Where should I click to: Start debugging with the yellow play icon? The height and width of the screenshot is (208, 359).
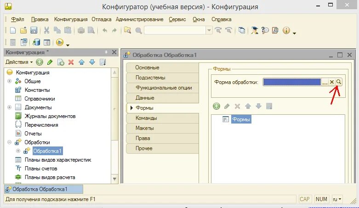(x=60, y=42)
